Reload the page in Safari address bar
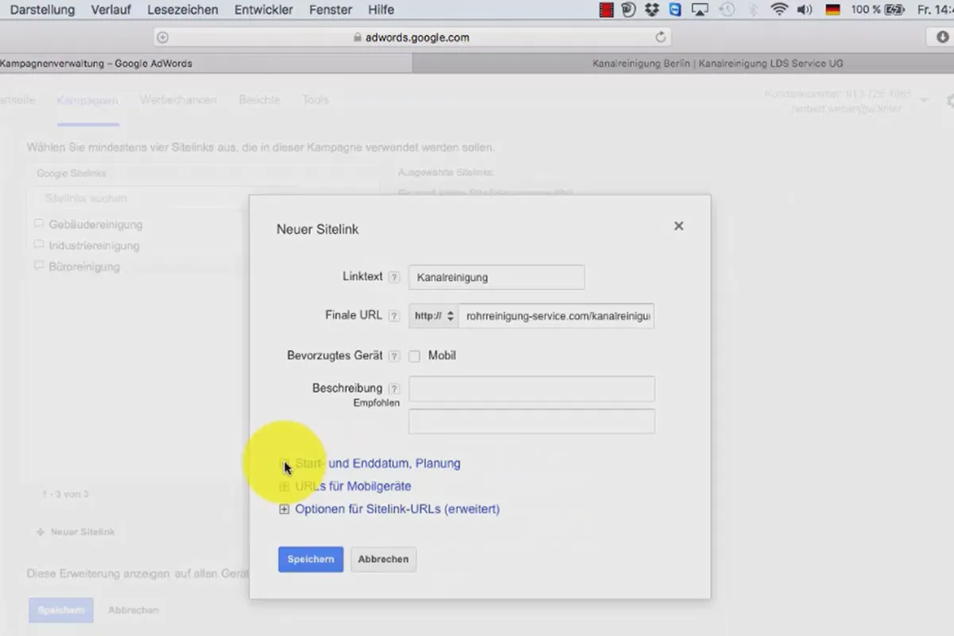The height and width of the screenshot is (636, 954). (x=660, y=37)
